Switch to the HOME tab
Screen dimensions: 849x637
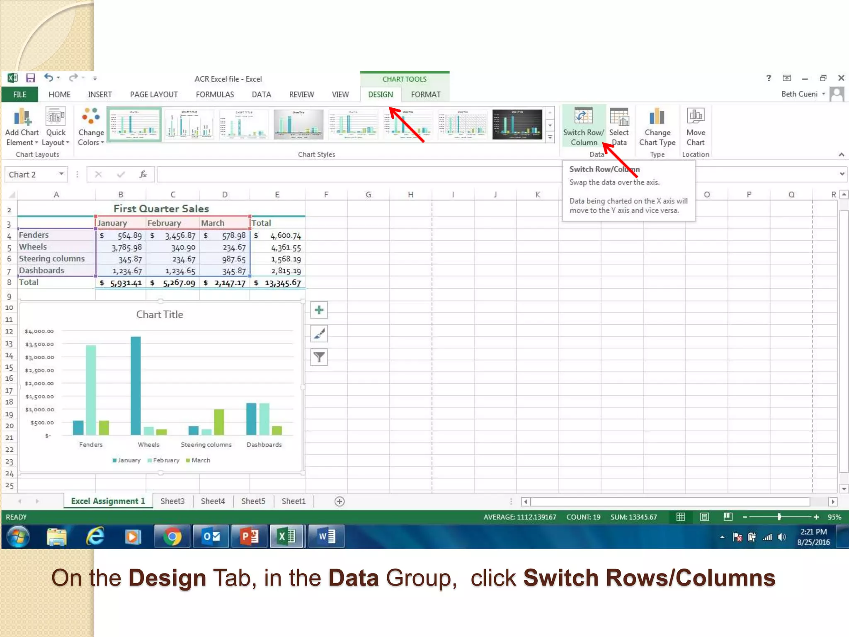[59, 95]
